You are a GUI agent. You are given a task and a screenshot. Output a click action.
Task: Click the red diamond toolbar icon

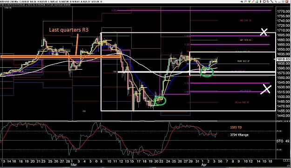261,1
